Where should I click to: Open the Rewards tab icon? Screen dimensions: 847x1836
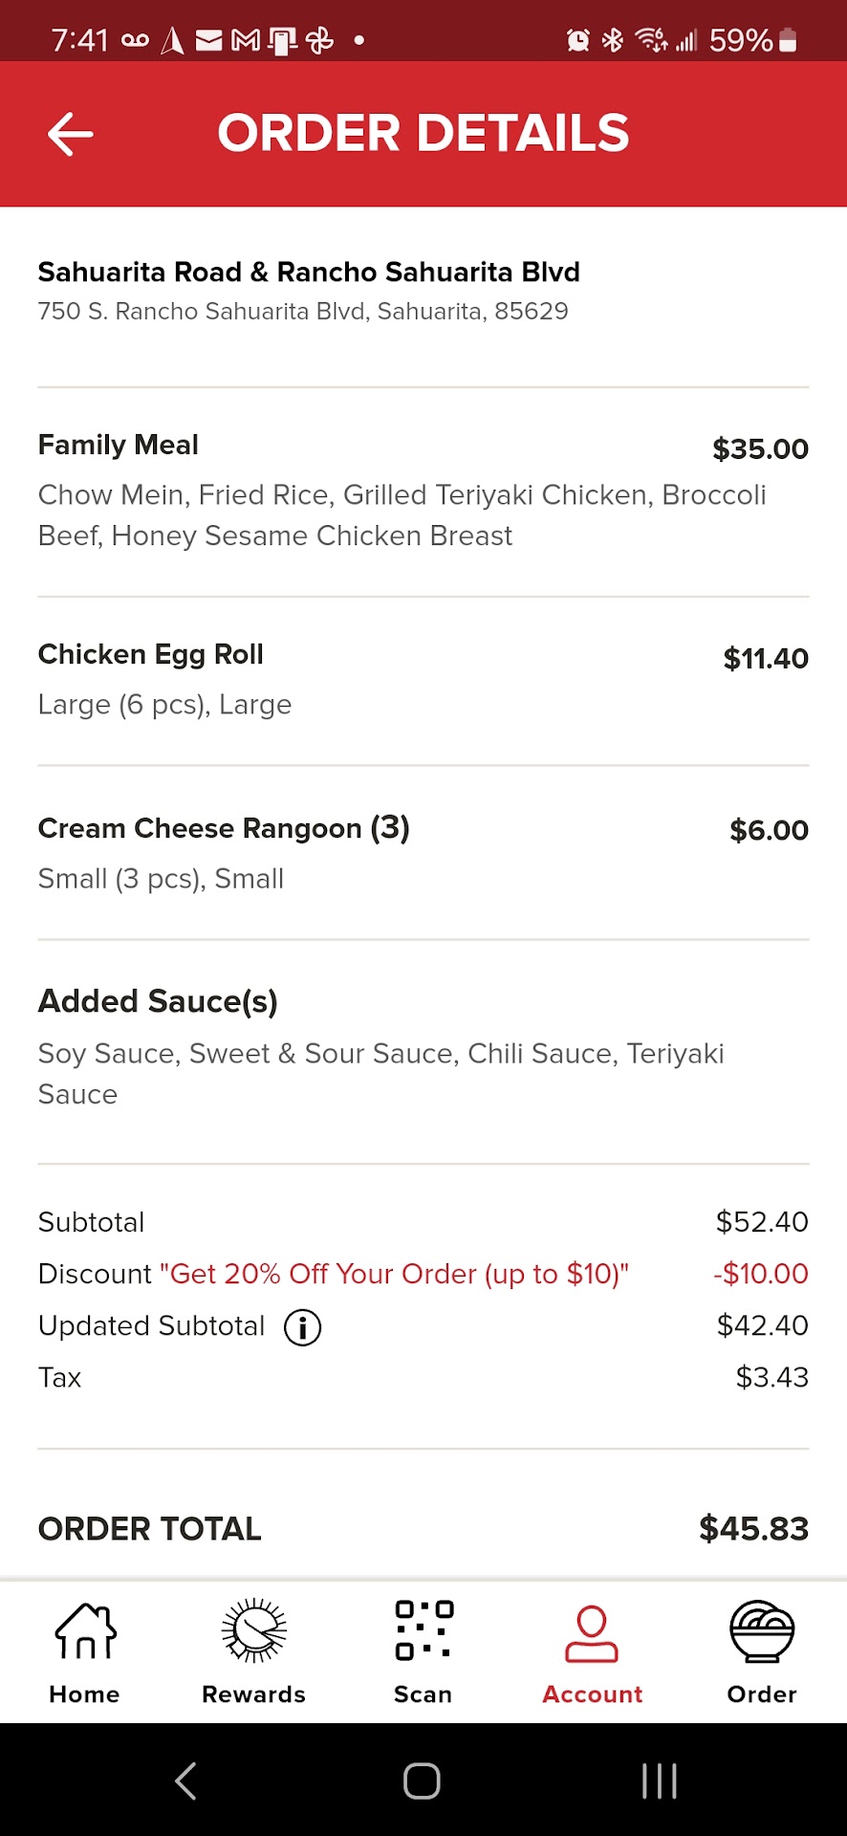[x=253, y=1631]
